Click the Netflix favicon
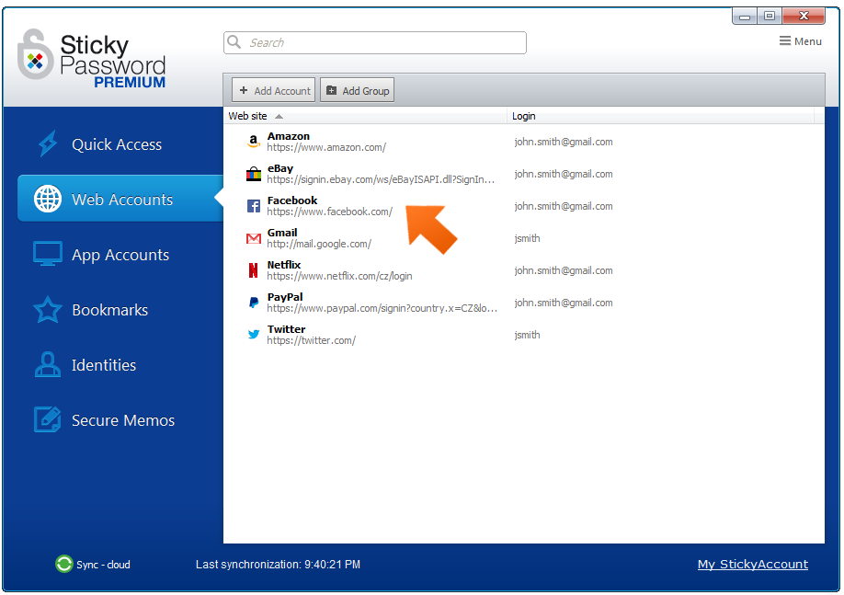 [x=253, y=270]
